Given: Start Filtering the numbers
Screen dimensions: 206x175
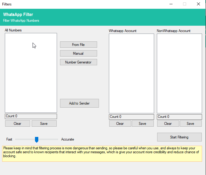Looking at the screenshot, I should [x=179, y=137].
